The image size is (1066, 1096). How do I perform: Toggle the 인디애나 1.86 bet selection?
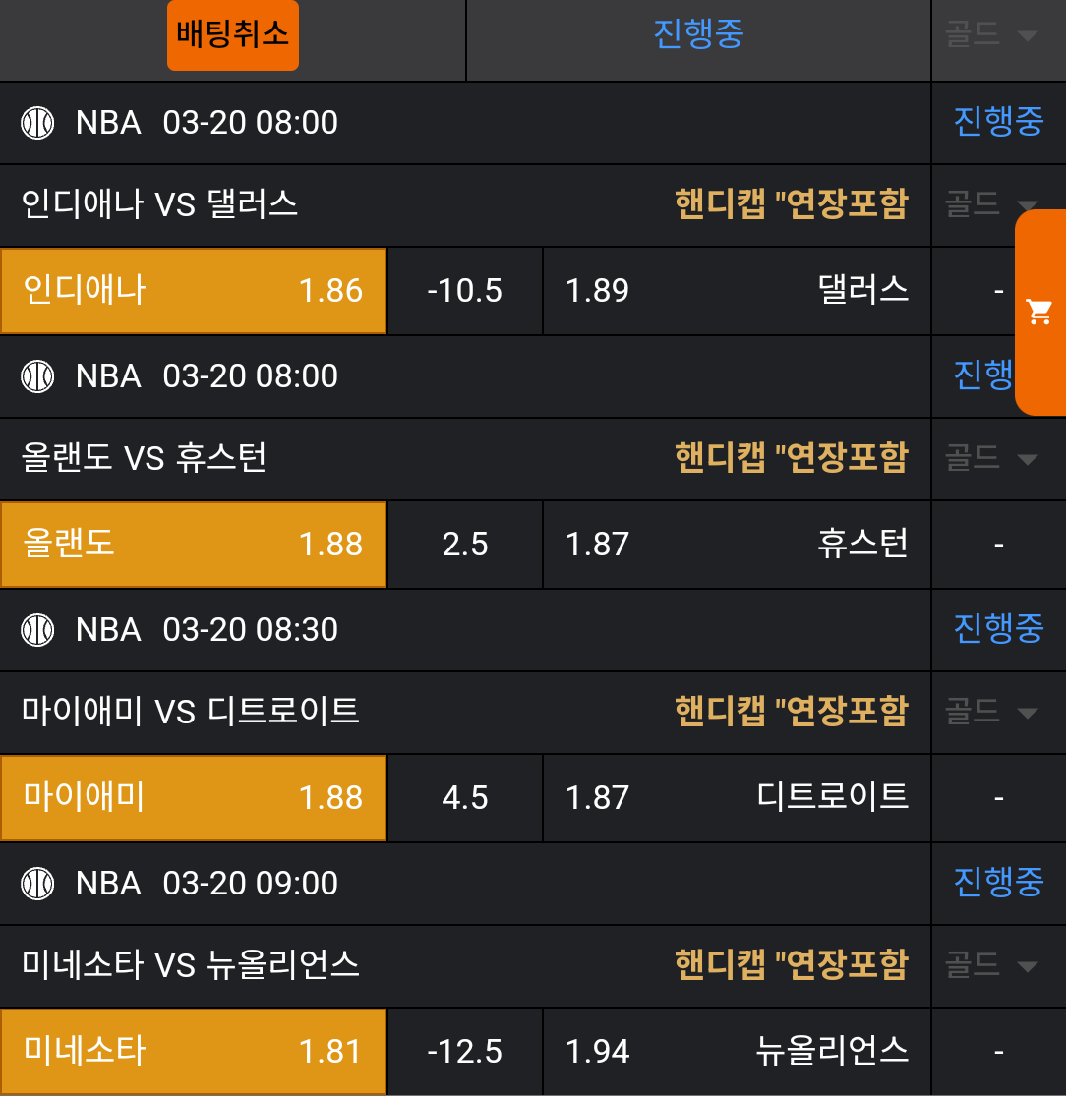[193, 291]
